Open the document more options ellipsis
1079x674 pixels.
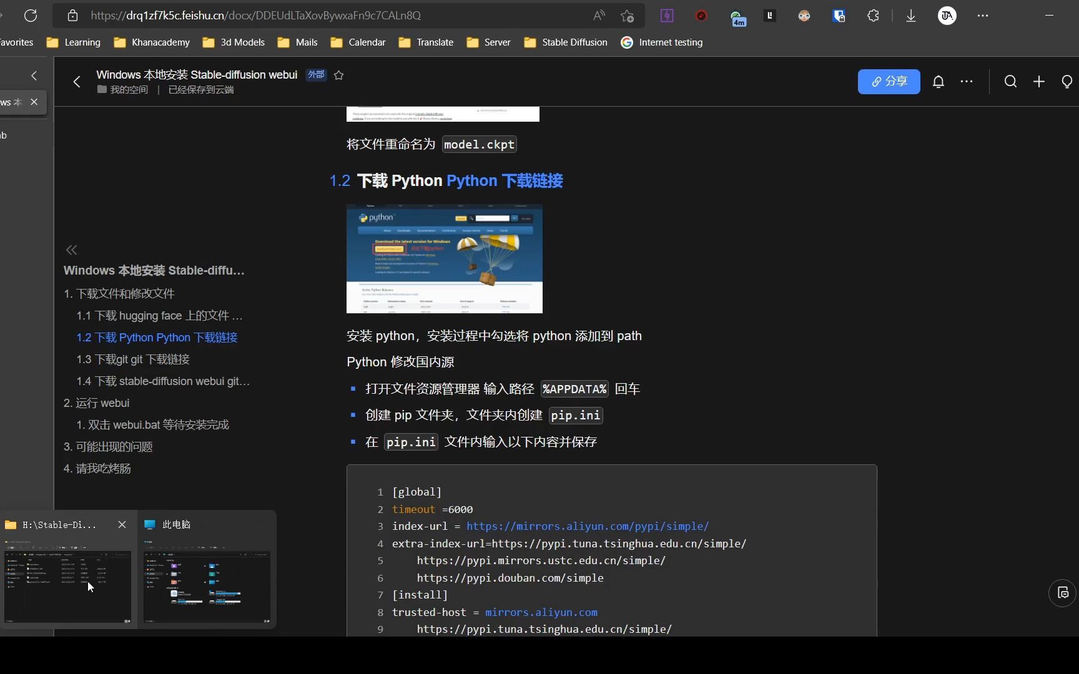[967, 82]
